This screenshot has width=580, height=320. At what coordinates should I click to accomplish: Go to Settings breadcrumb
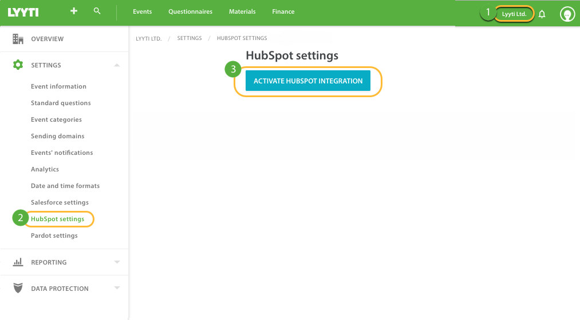tap(190, 38)
